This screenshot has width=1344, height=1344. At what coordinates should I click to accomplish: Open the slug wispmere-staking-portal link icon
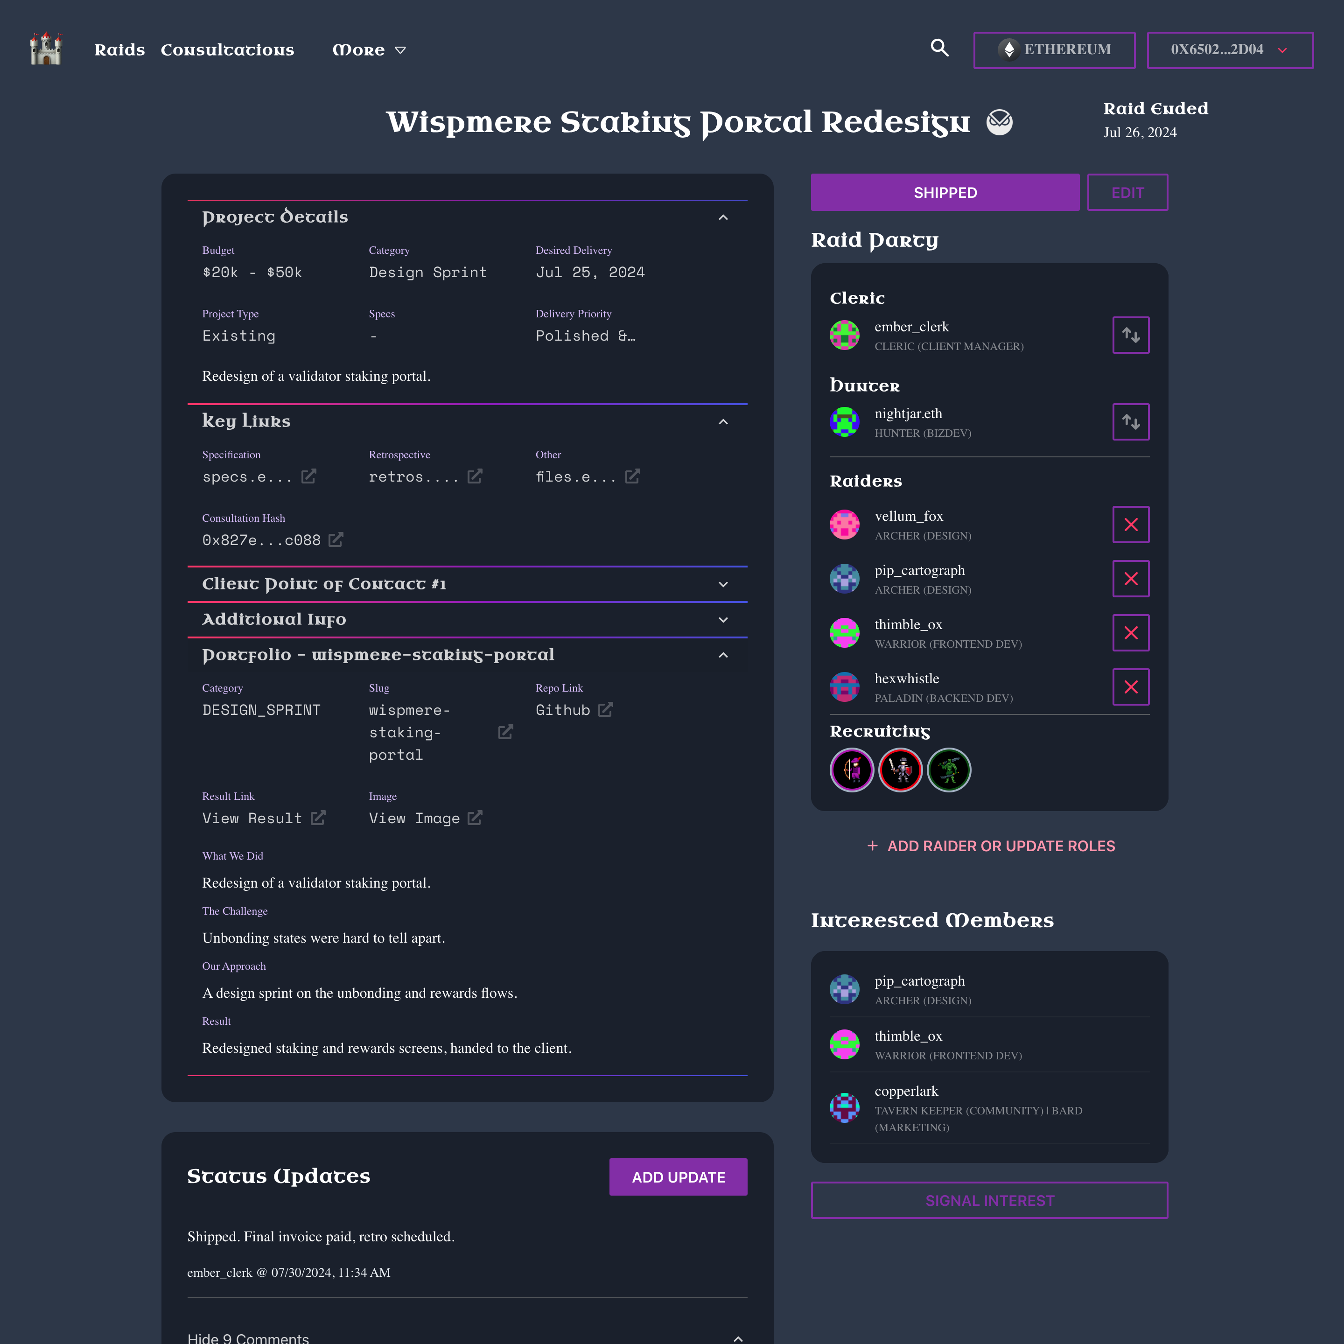click(x=506, y=732)
